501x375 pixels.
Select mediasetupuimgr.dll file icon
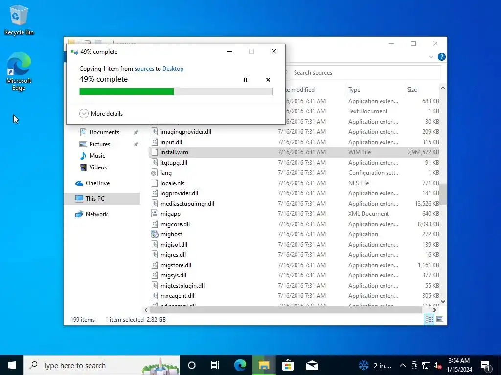point(155,204)
